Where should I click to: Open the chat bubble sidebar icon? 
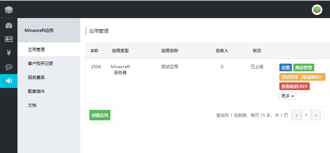(9, 67)
